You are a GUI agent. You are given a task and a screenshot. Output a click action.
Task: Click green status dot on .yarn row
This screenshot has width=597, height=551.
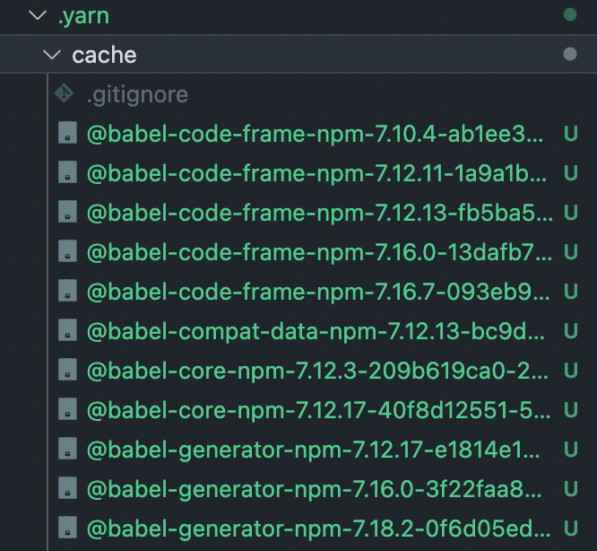pos(570,15)
